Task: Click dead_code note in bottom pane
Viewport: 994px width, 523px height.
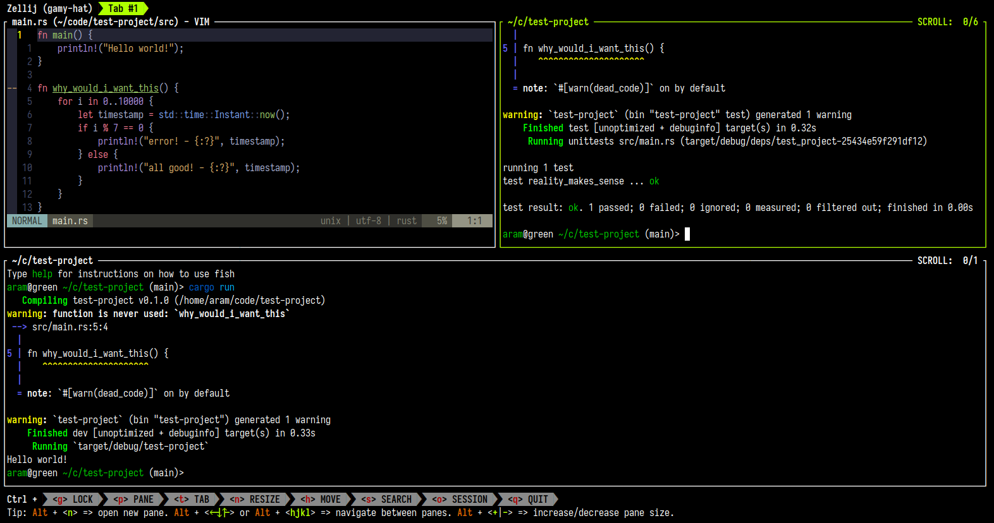Action: click(x=123, y=393)
